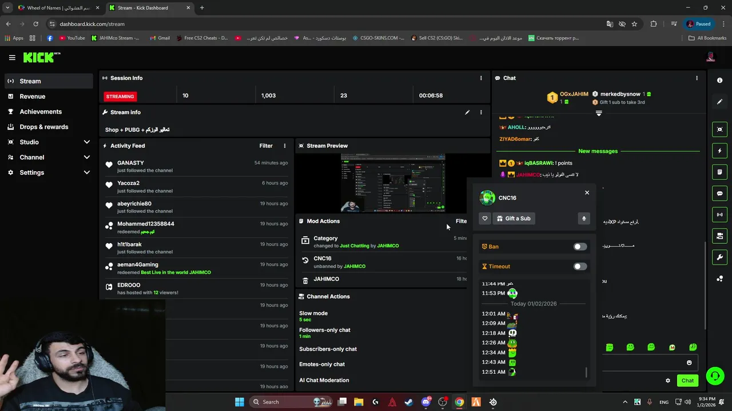Screen dimensions: 732x411
Task: Toggle the Ban switch for CNC16
Action: 580,247
